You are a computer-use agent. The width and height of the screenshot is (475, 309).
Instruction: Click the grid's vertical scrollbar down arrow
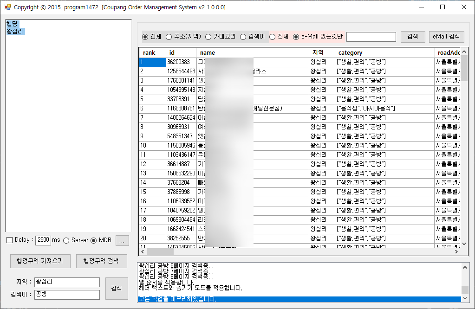[x=464, y=244]
